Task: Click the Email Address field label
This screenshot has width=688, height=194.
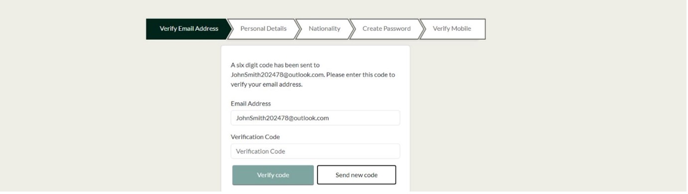Action: coord(251,104)
